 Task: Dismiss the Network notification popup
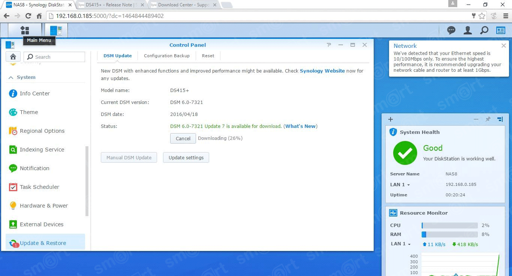(x=503, y=46)
